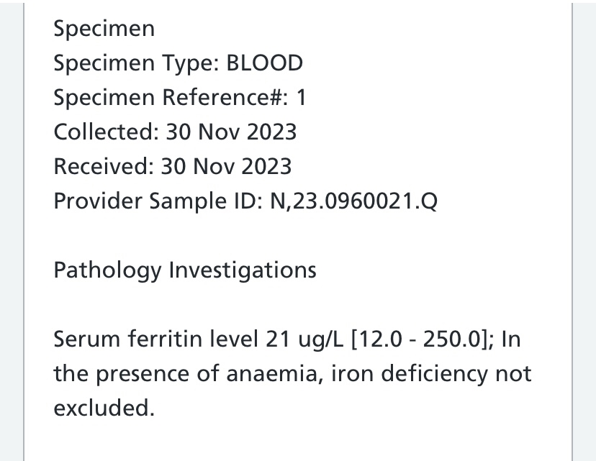Click the Specimen Reference# line

tap(180, 98)
